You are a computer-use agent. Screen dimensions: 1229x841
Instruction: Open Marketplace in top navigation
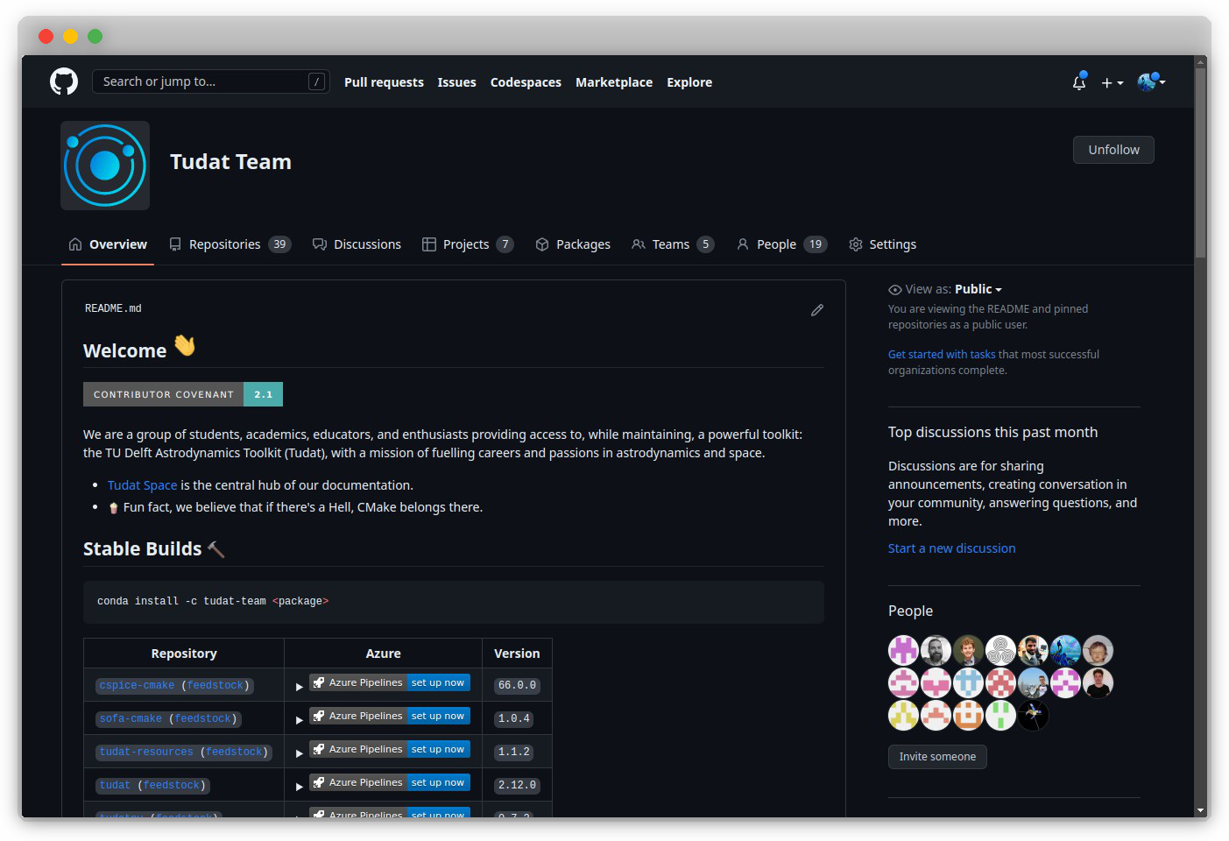[614, 82]
